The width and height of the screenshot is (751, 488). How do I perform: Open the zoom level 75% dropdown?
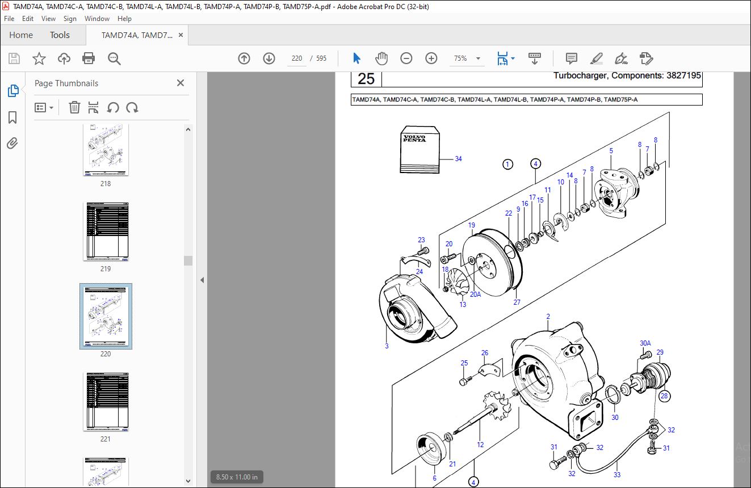pos(478,58)
